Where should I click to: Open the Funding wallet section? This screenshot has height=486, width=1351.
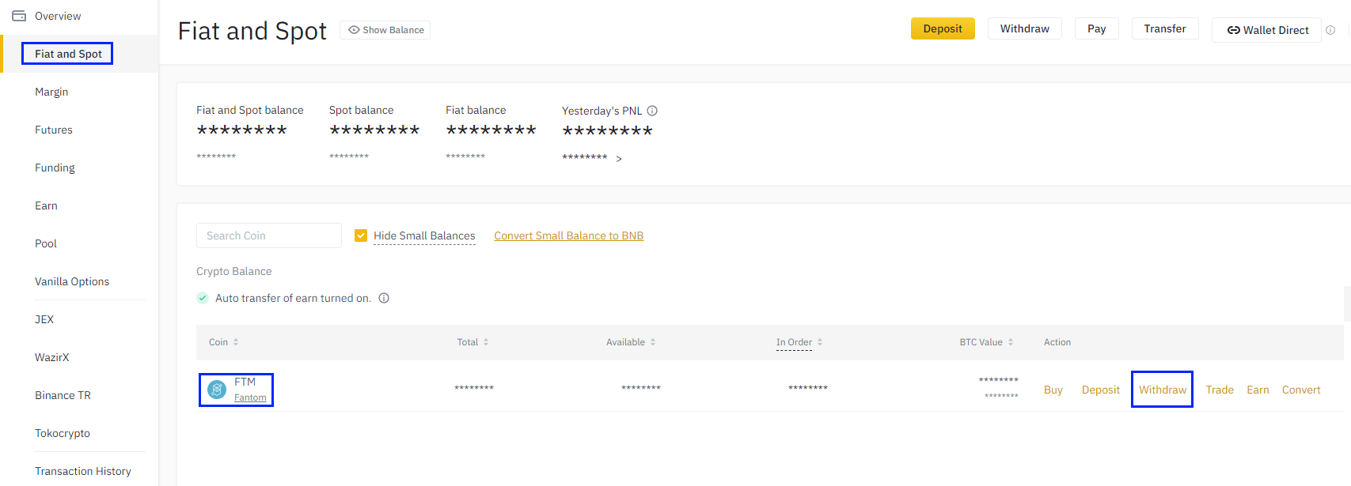pos(55,168)
